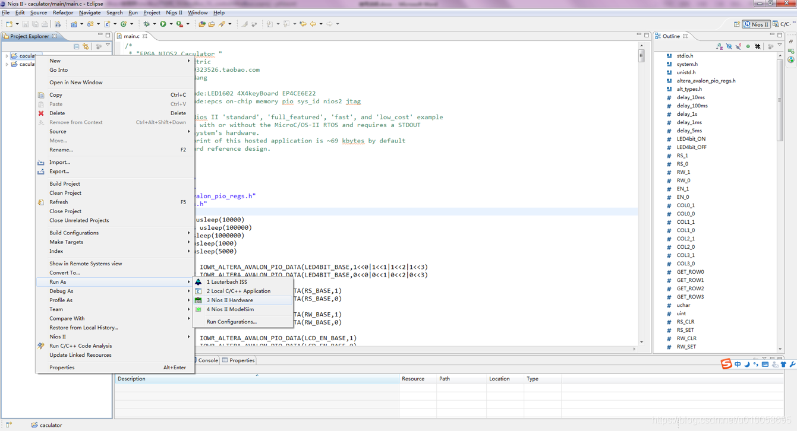Viewport: 797px width, 431px height.
Task: Expand the New submenu in context menu
Action: [x=115, y=61]
